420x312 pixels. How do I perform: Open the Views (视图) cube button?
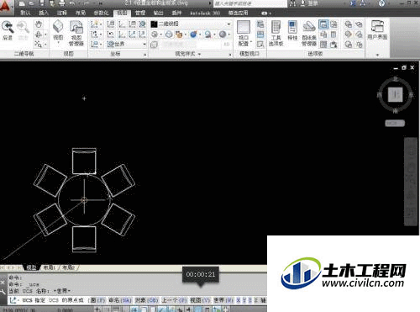(58, 30)
